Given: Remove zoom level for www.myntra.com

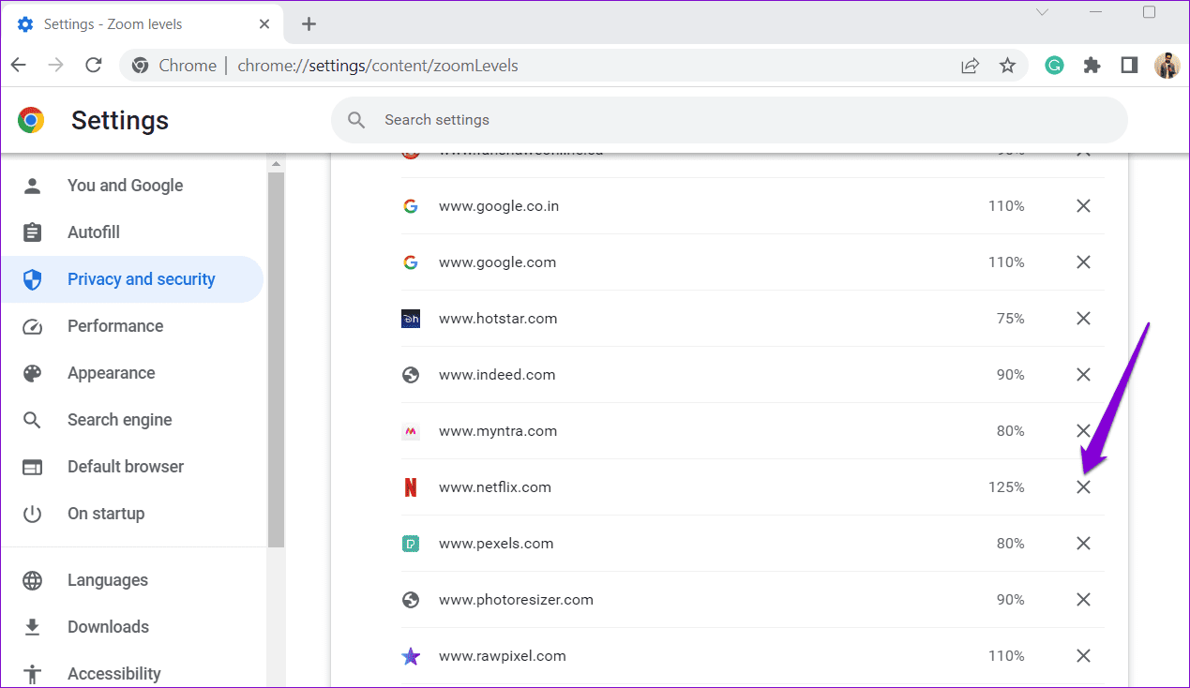Looking at the screenshot, I should [x=1083, y=431].
